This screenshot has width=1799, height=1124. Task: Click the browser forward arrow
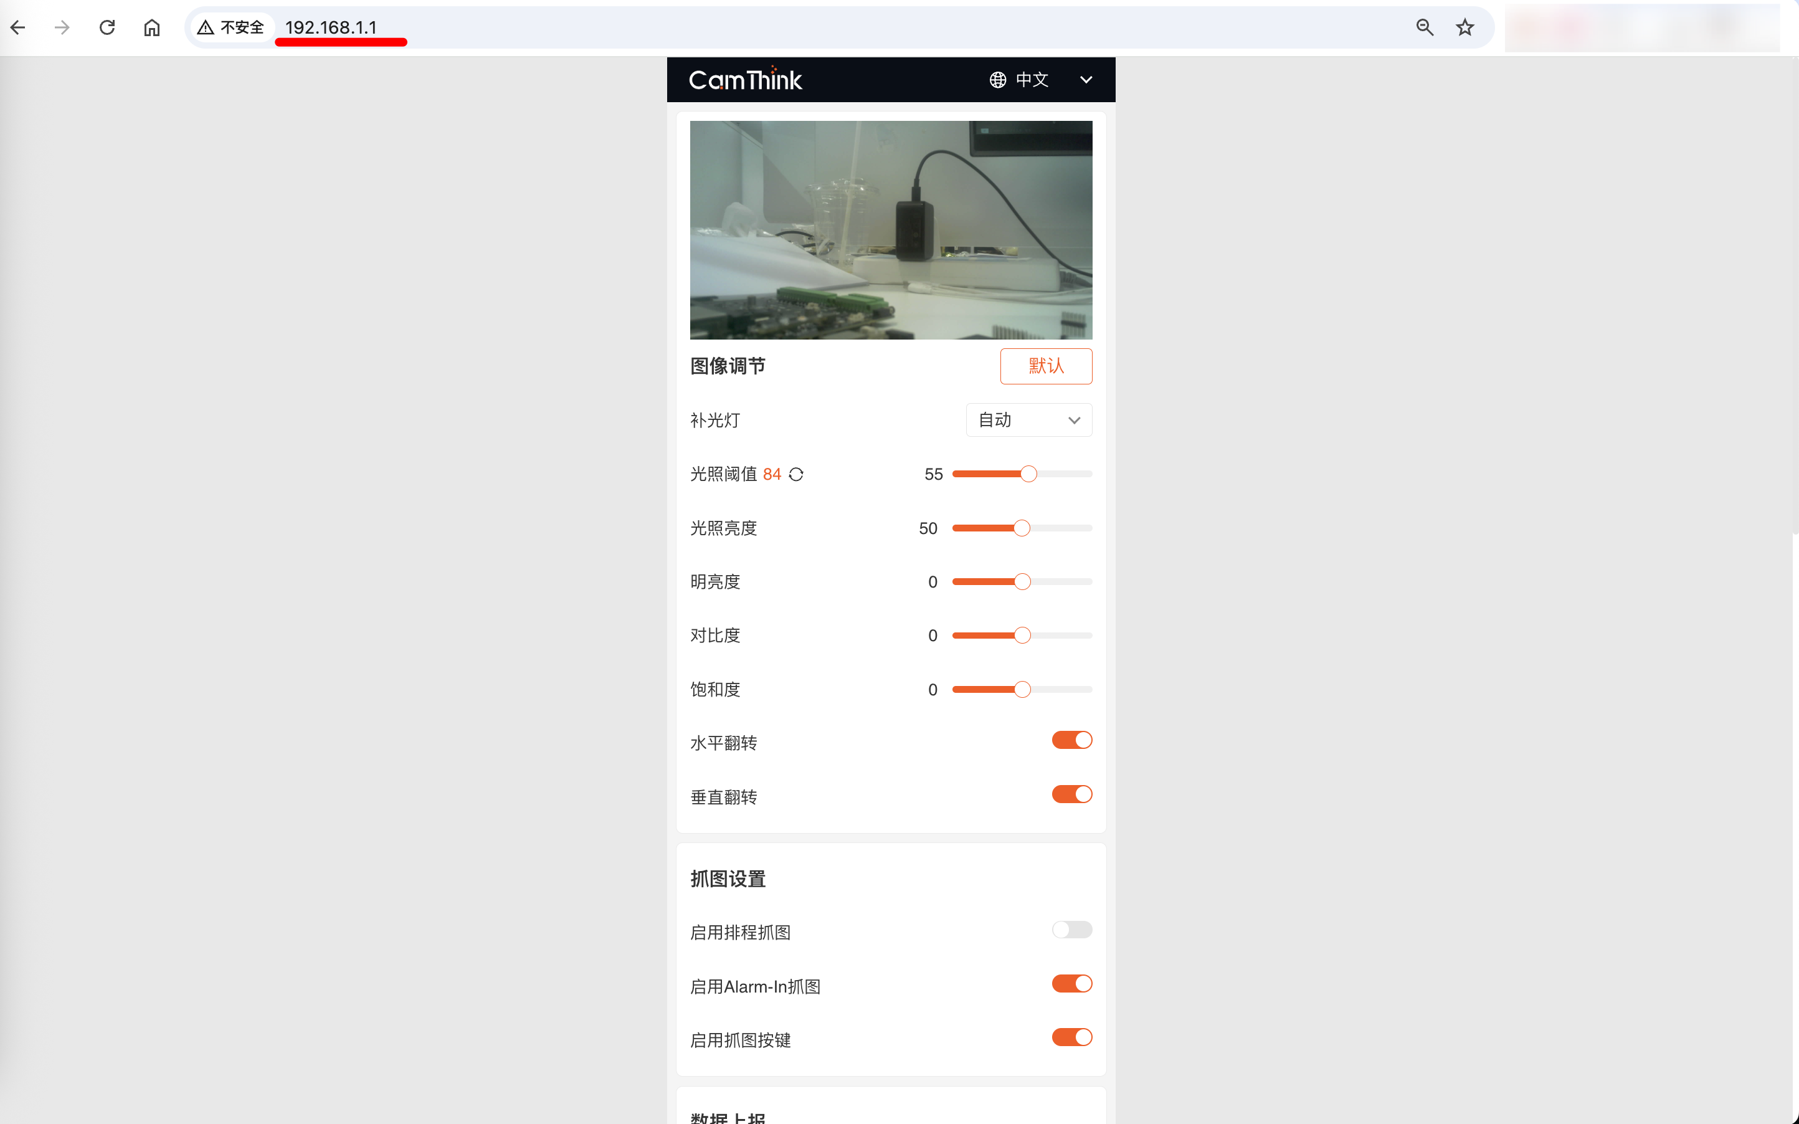point(62,27)
